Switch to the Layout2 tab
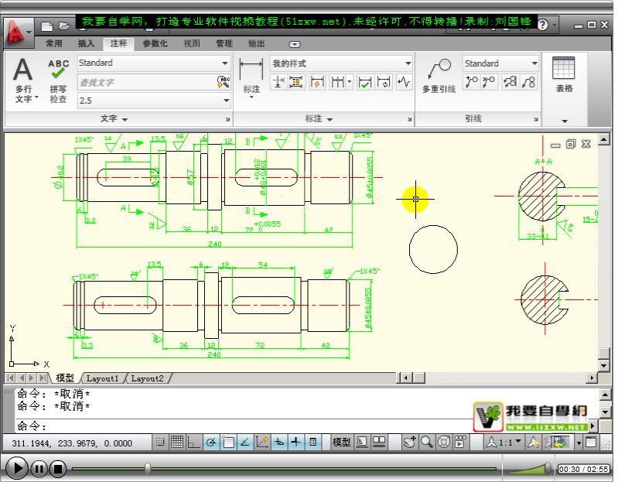618x482 pixels. pos(147,378)
